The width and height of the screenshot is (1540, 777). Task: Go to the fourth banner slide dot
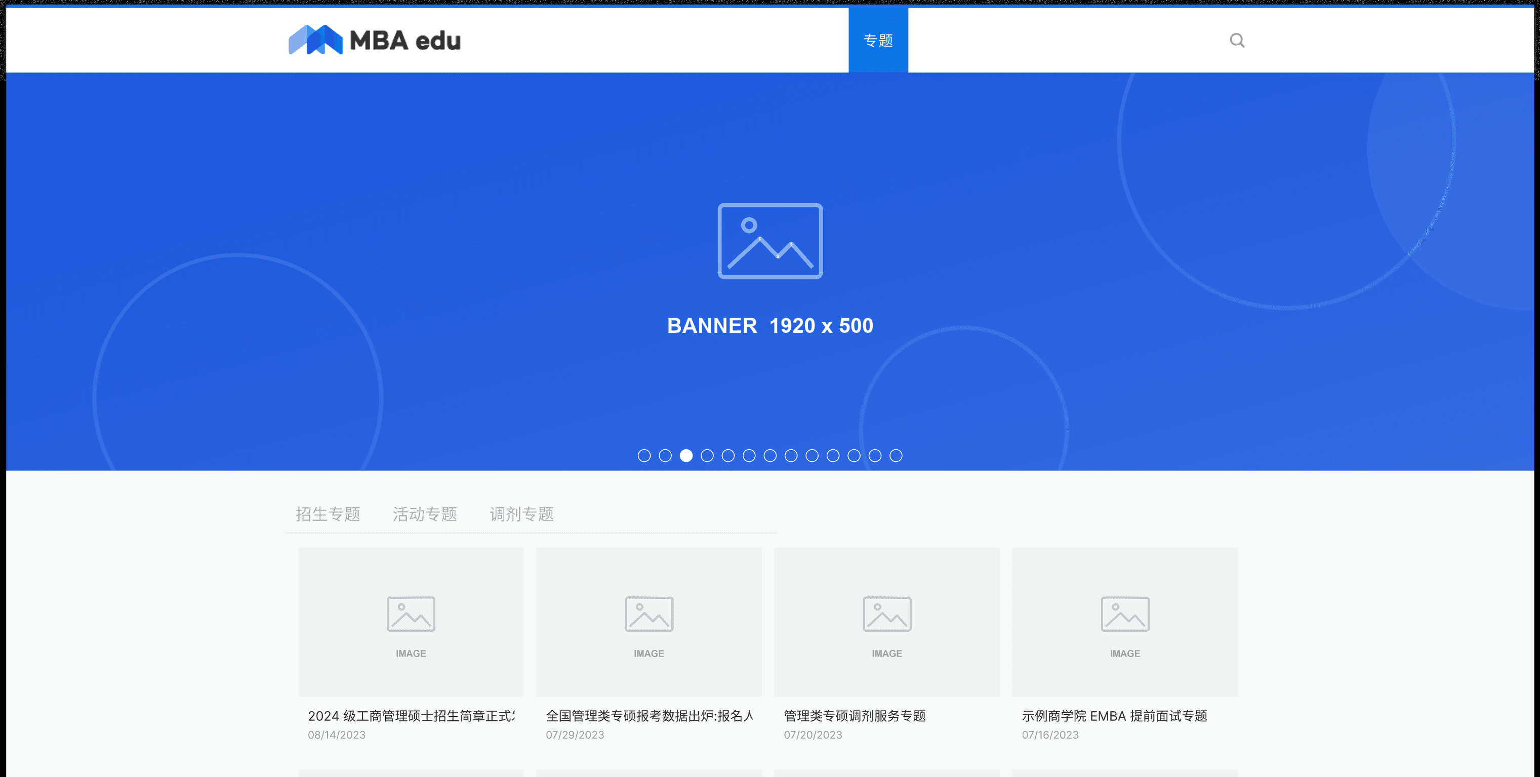pyautogui.click(x=707, y=456)
